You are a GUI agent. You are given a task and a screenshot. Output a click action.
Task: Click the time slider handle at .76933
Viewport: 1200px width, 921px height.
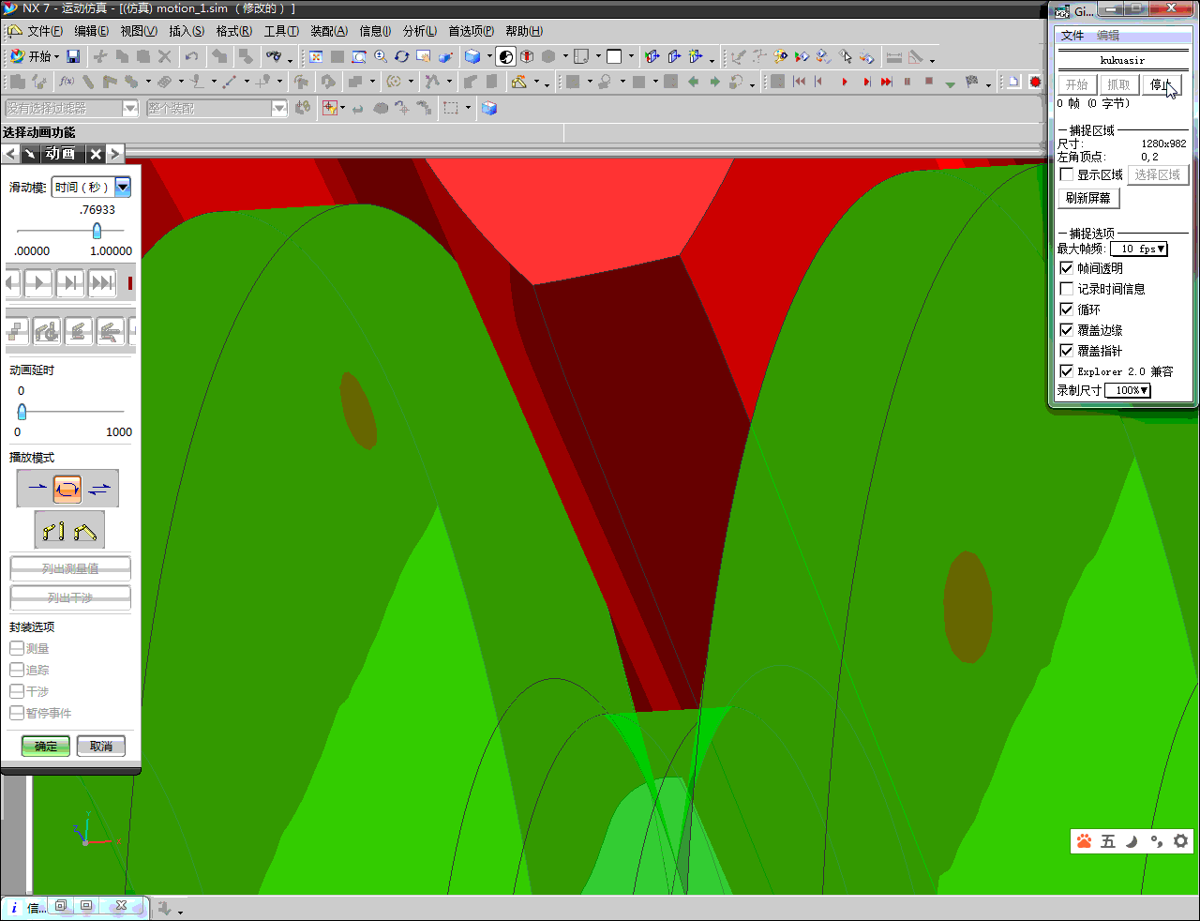point(97,231)
